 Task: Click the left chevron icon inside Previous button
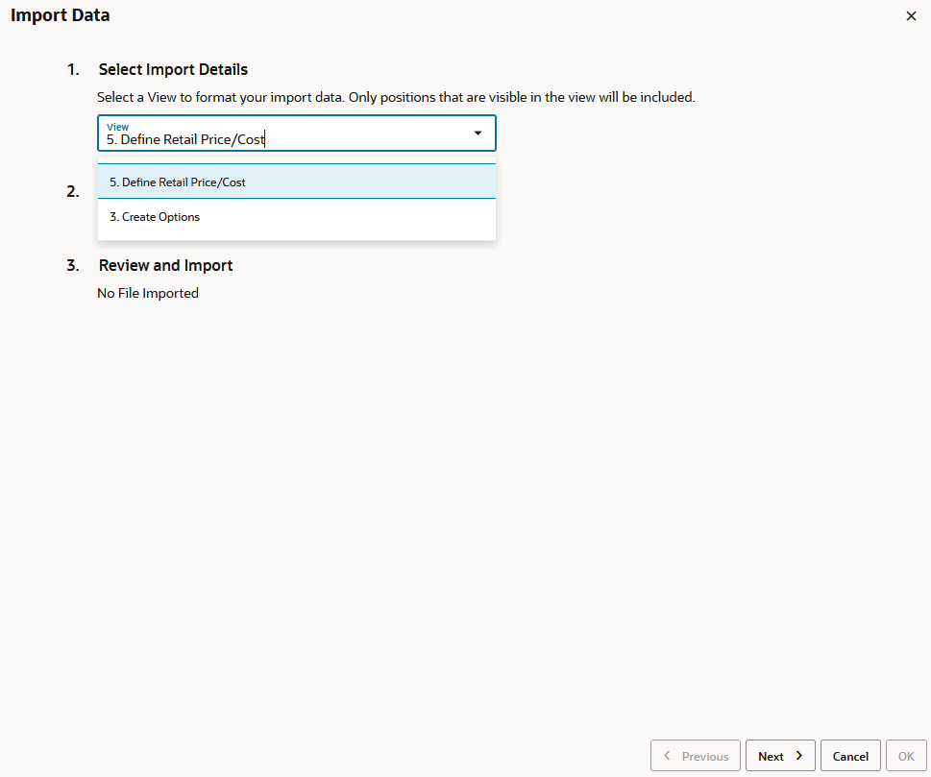pos(668,756)
